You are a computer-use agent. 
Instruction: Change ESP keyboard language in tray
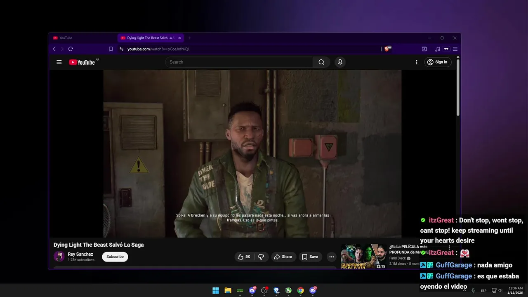point(484,290)
